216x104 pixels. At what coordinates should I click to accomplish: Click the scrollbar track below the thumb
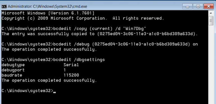click(x=211, y=63)
